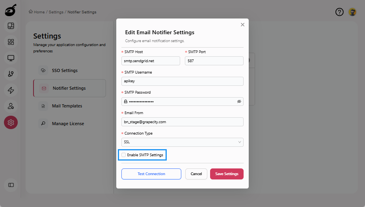Open Mail Templates section
This screenshot has width=365, height=207.
click(70, 106)
